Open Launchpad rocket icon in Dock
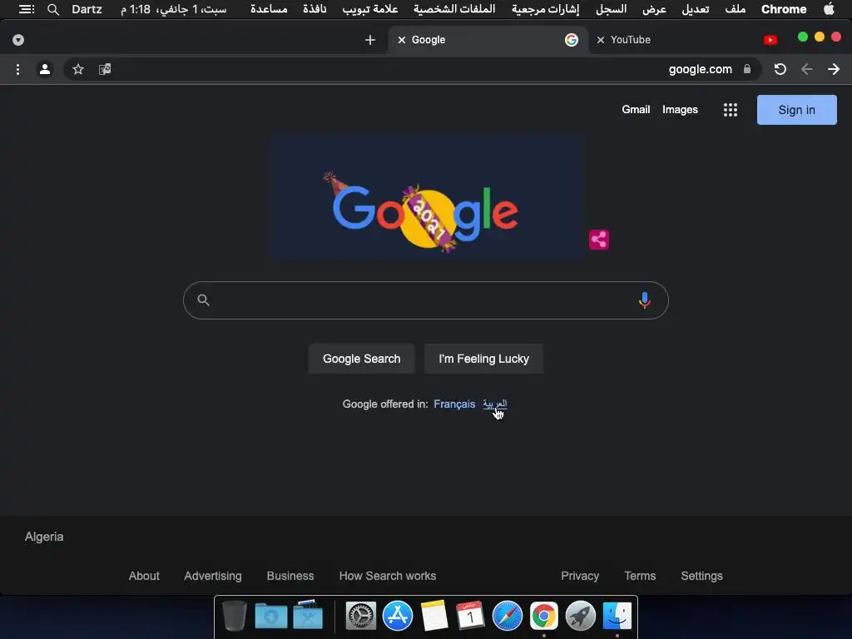The image size is (852, 639). tap(580, 617)
